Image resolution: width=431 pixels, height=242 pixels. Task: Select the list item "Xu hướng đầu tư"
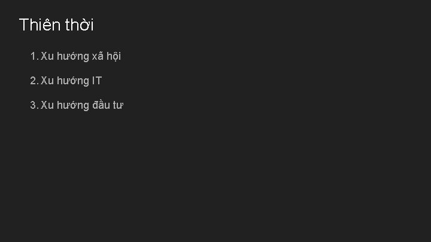pyautogui.click(x=82, y=105)
